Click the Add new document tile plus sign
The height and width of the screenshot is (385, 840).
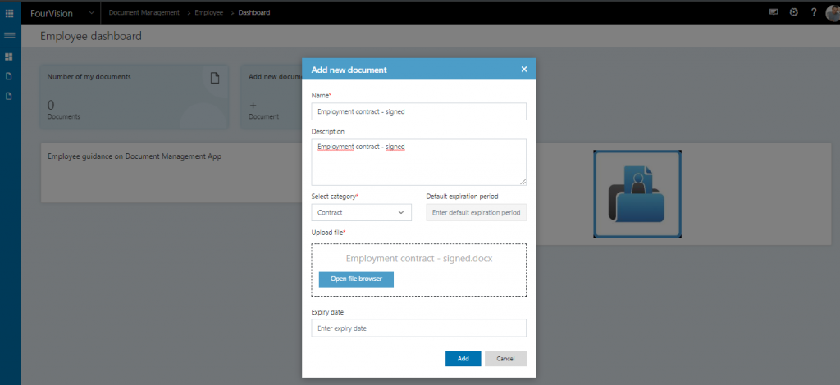253,106
